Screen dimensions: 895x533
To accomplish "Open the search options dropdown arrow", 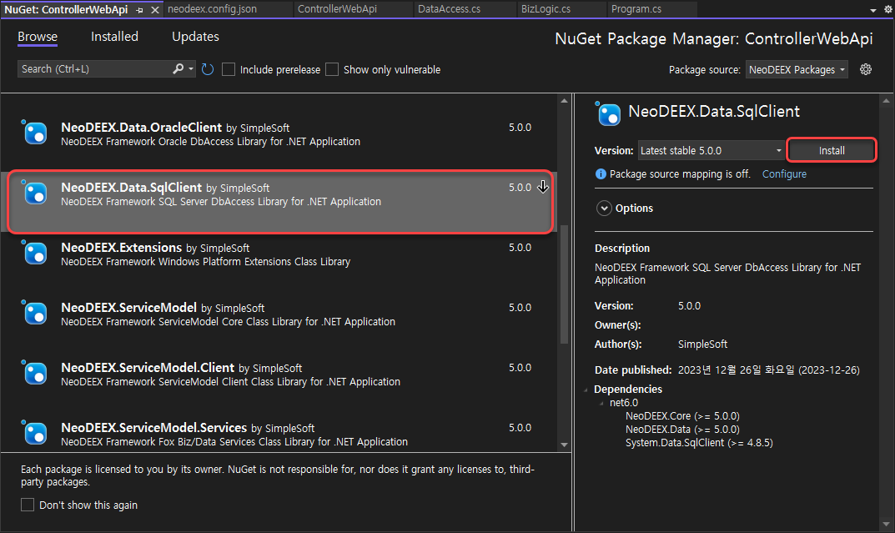I will pyautogui.click(x=191, y=69).
